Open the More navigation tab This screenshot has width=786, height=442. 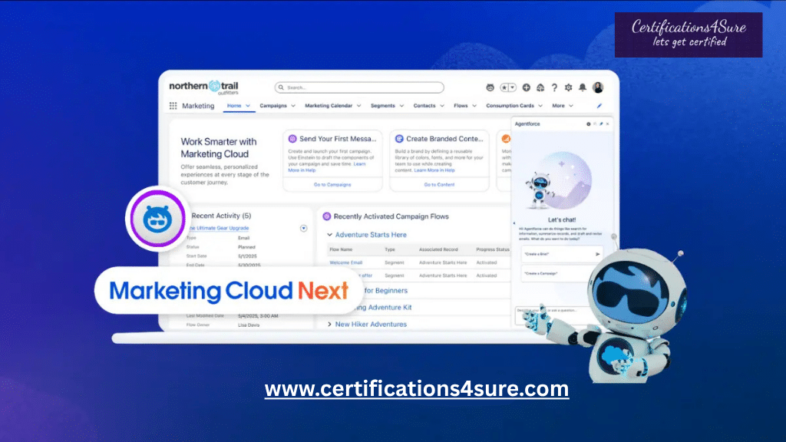click(559, 106)
